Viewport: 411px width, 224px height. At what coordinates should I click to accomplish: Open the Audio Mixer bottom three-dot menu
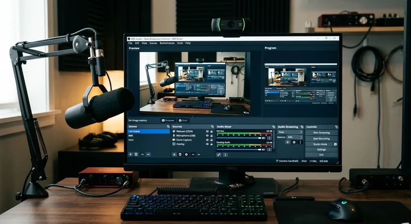pyautogui.click(x=225, y=155)
